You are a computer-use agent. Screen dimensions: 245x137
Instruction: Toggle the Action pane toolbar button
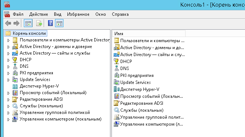(x=59, y=23)
